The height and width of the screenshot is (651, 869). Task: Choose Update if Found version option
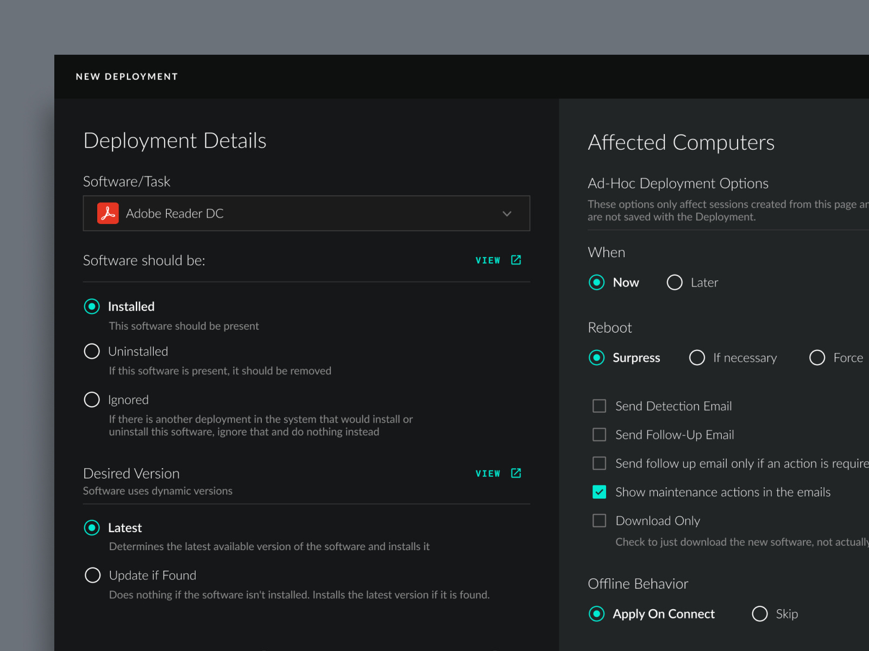point(92,575)
